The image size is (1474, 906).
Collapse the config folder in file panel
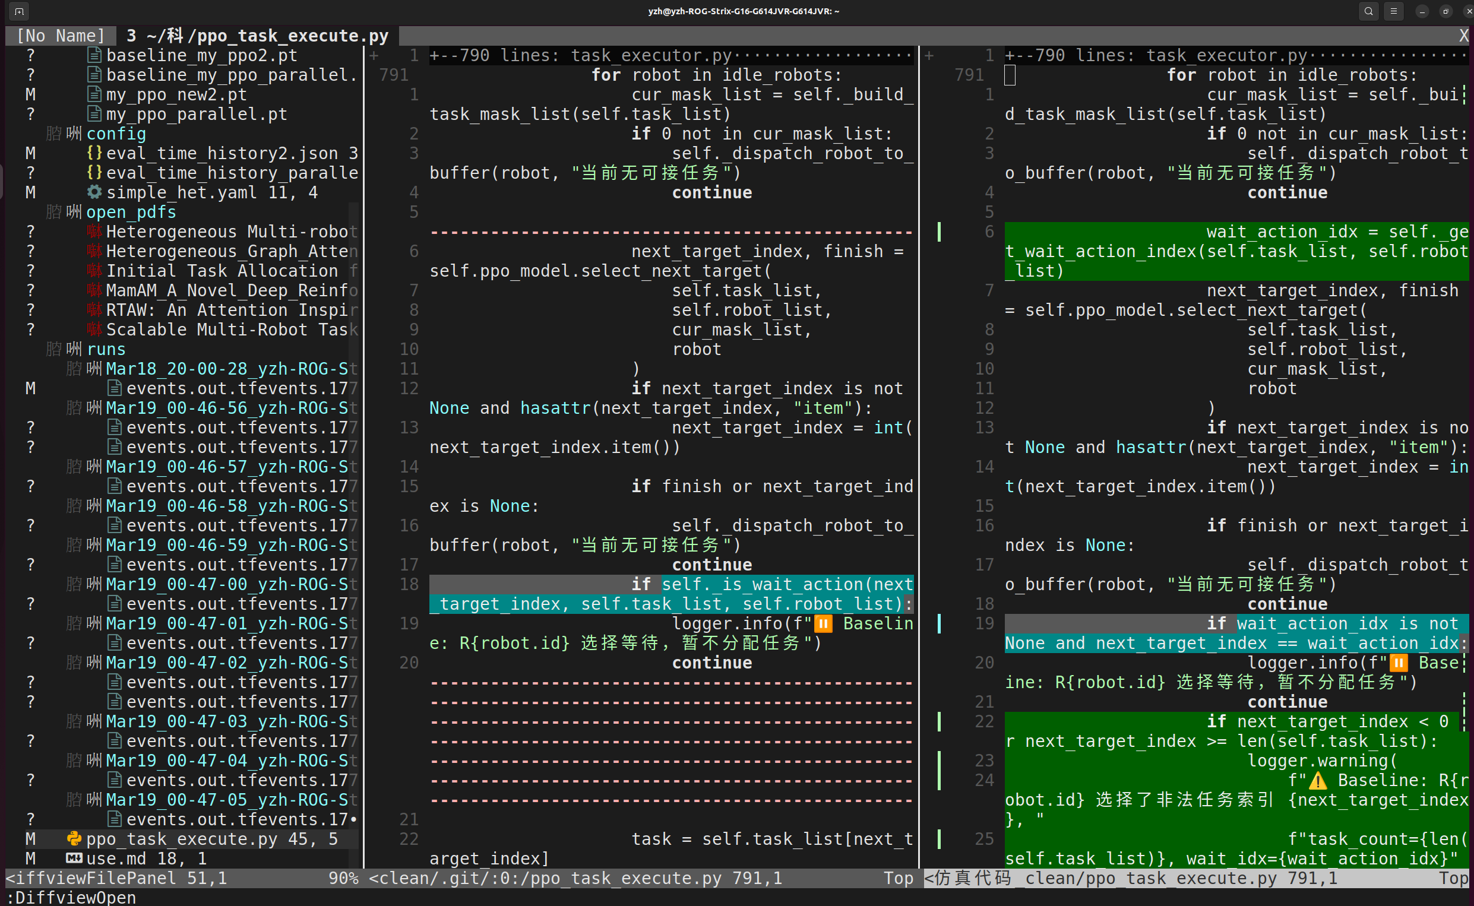(116, 134)
